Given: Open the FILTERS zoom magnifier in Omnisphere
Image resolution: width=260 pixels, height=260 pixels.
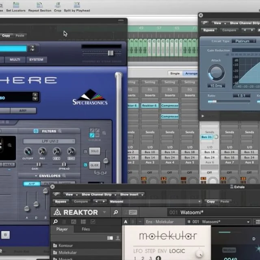Looking at the screenshot, I should (x=60, y=131).
